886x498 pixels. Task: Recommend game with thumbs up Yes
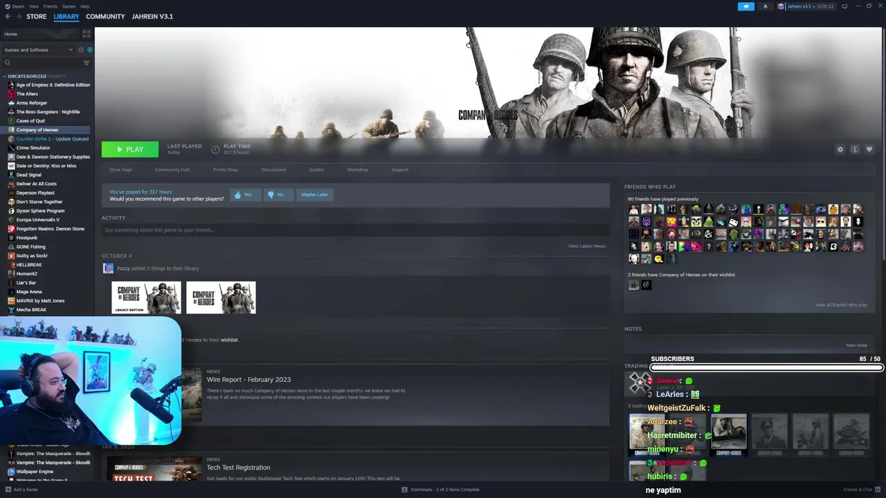[245, 195]
